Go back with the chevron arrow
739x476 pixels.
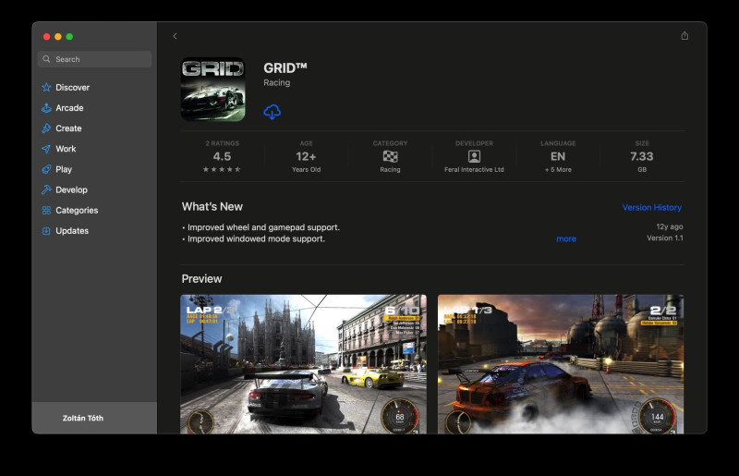coord(175,36)
